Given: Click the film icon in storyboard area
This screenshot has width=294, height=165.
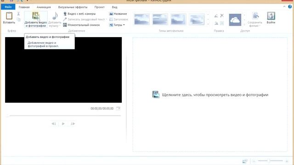Looking at the screenshot, I should (x=156, y=94).
